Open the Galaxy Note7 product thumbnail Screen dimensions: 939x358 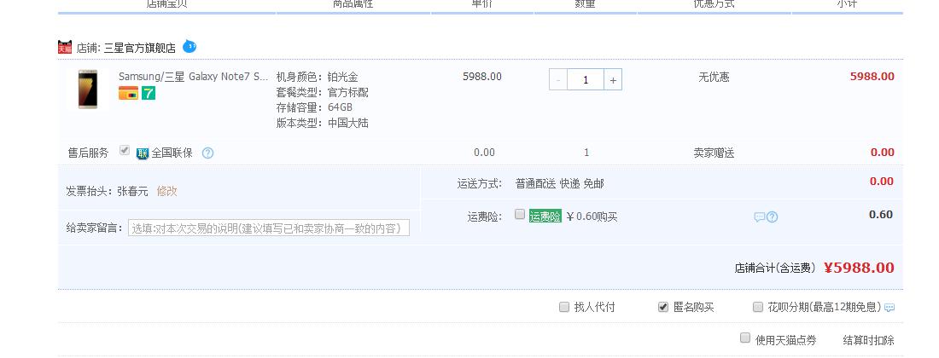[88, 89]
